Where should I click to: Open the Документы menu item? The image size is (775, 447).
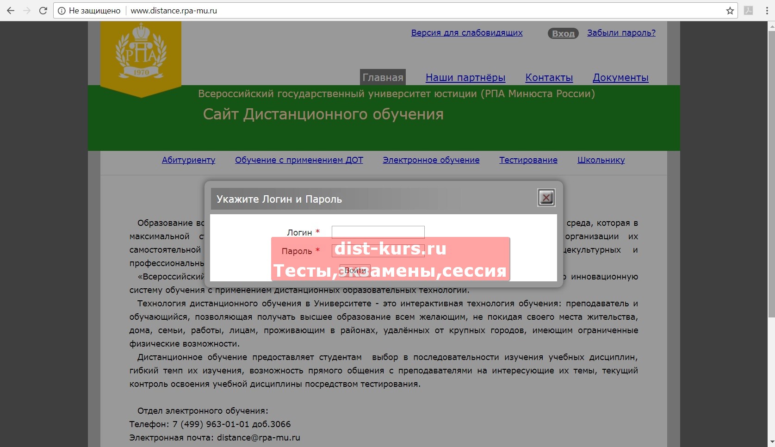620,78
